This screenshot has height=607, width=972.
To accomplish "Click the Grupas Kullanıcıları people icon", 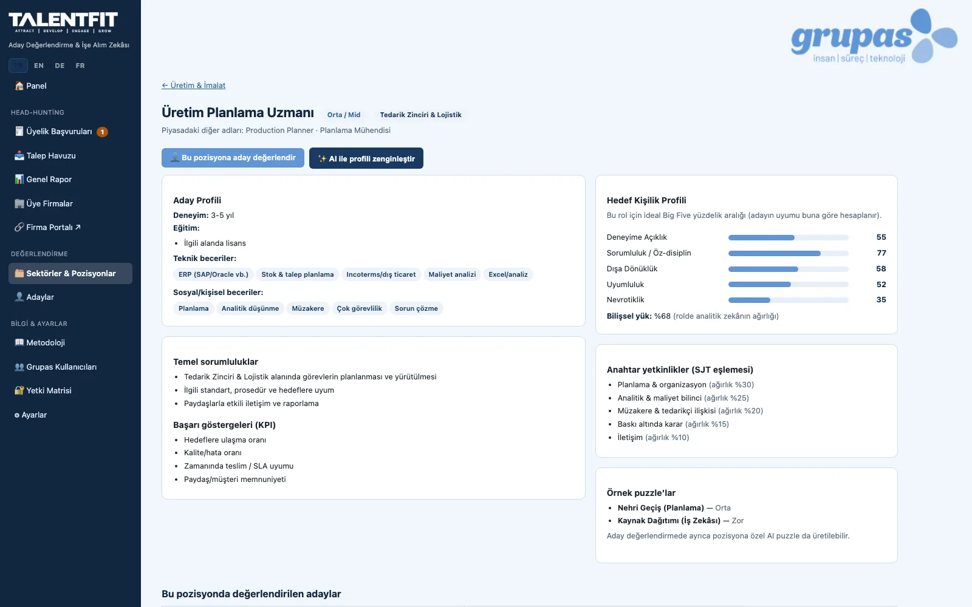I will (x=19, y=367).
